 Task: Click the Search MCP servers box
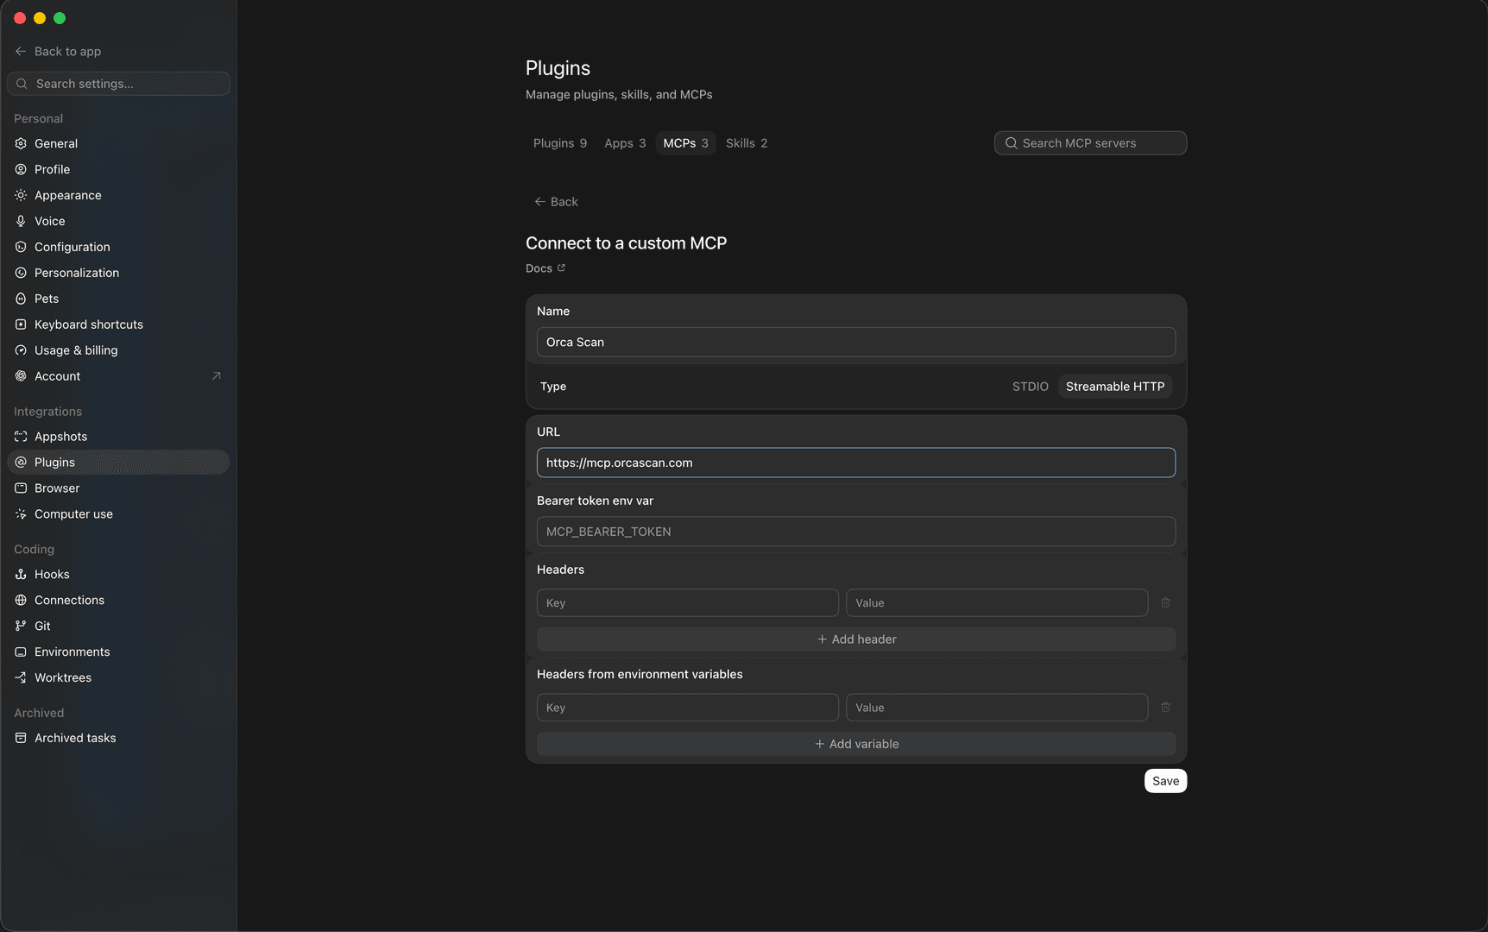pyautogui.click(x=1090, y=143)
